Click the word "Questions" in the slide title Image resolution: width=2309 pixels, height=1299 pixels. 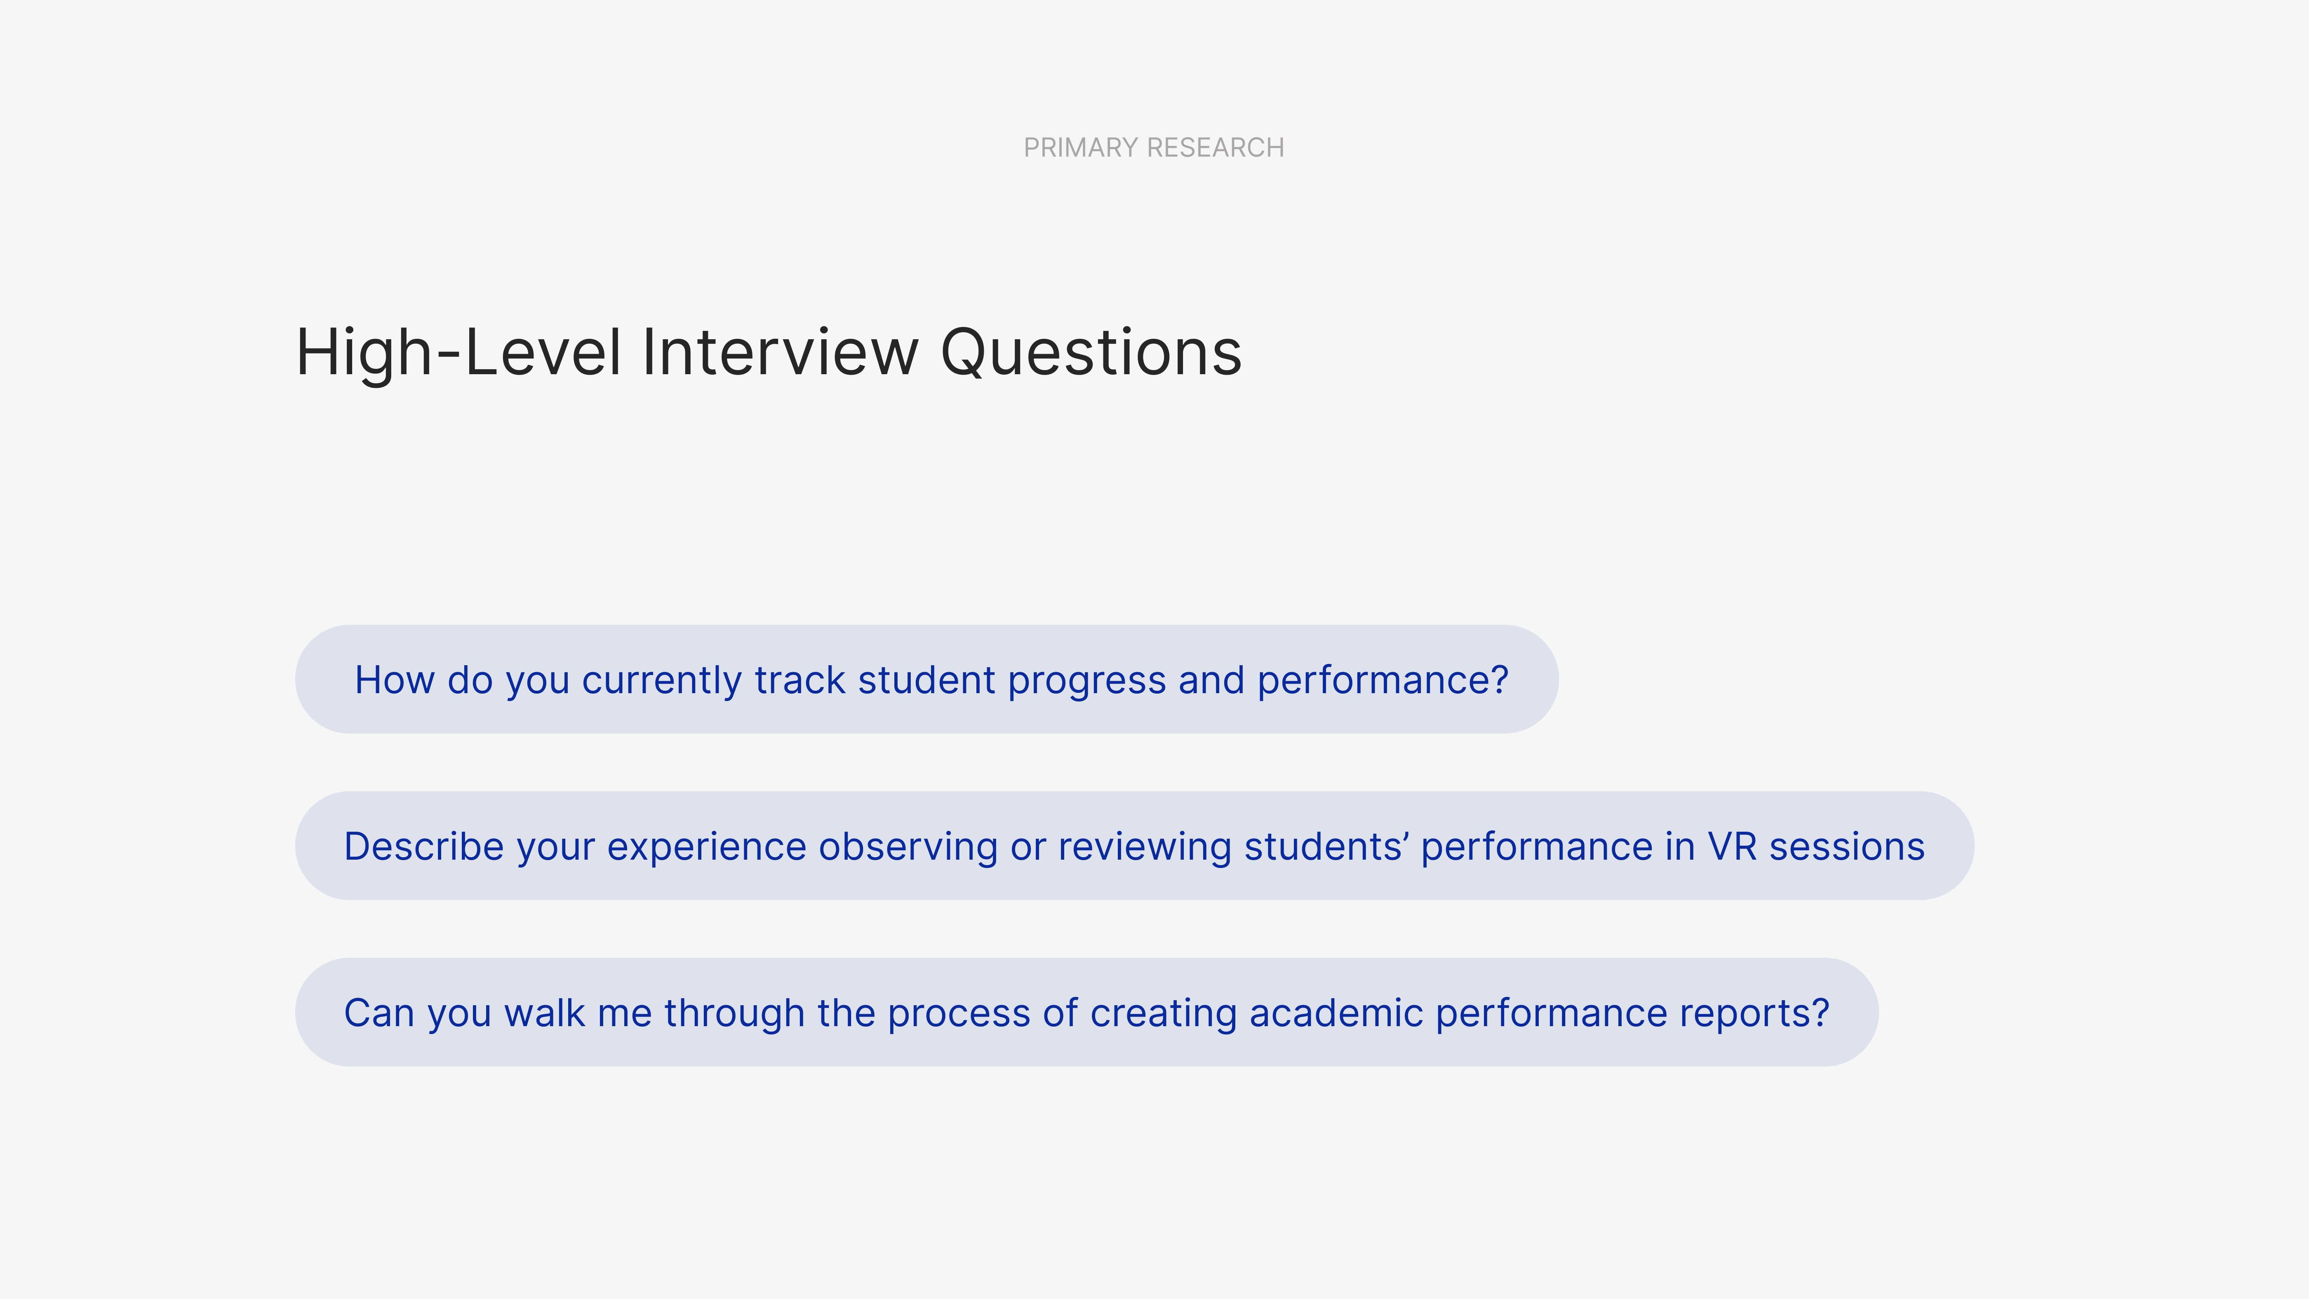[1091, 352]
